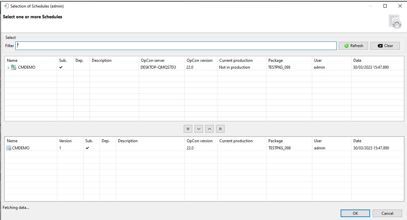The height and width of the screenshot is (220, 407).
Task: Click the 'Fetching data...' status text
Action: (16, 208)
